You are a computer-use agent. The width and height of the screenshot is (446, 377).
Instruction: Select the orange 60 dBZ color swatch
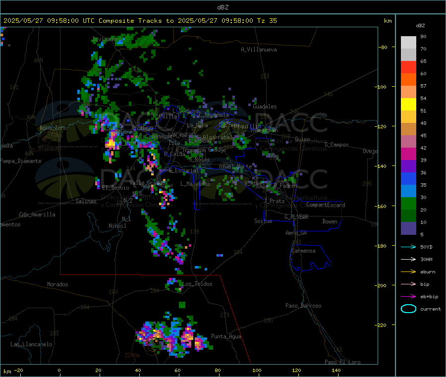[x=408, y=80]
